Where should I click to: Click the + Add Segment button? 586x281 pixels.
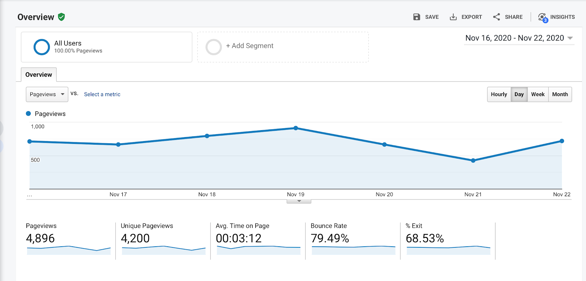(x=250, y=46)
